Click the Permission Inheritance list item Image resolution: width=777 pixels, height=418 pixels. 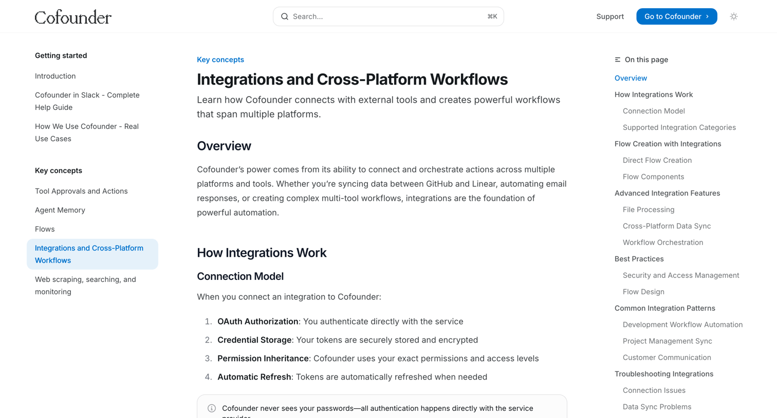(x=378, y=358)
